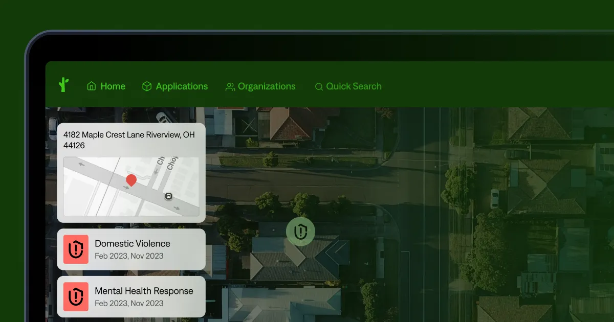The height and width of the screenshot is (322, 614).
Task: Click the green shield marker on aerial map
Action: coord(301,232)
